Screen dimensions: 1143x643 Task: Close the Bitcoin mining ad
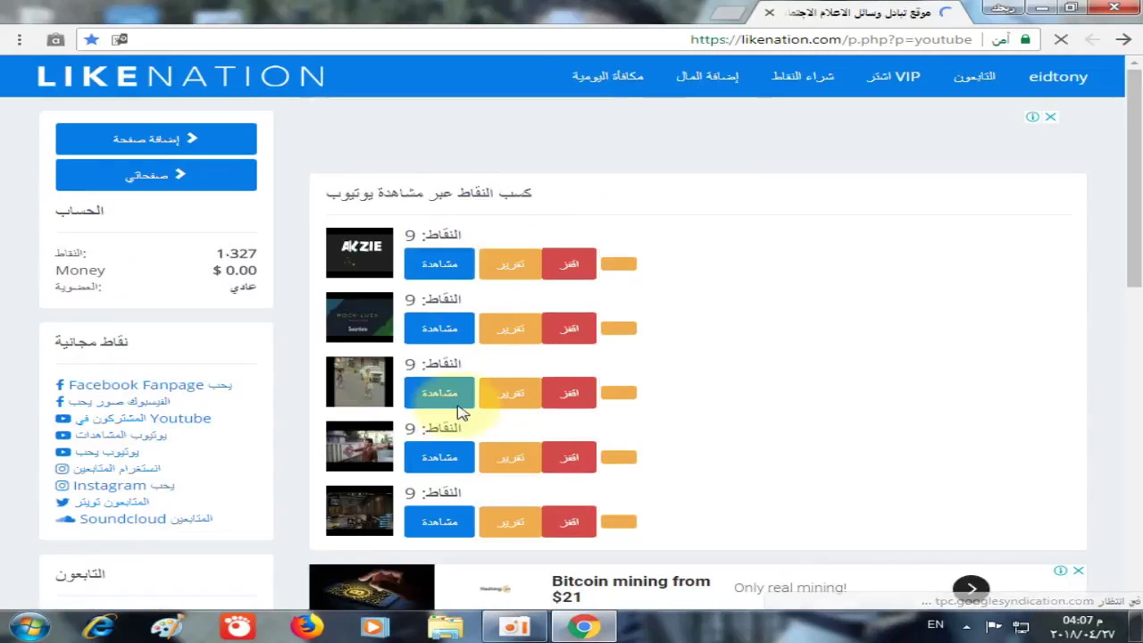(1079, 571)
